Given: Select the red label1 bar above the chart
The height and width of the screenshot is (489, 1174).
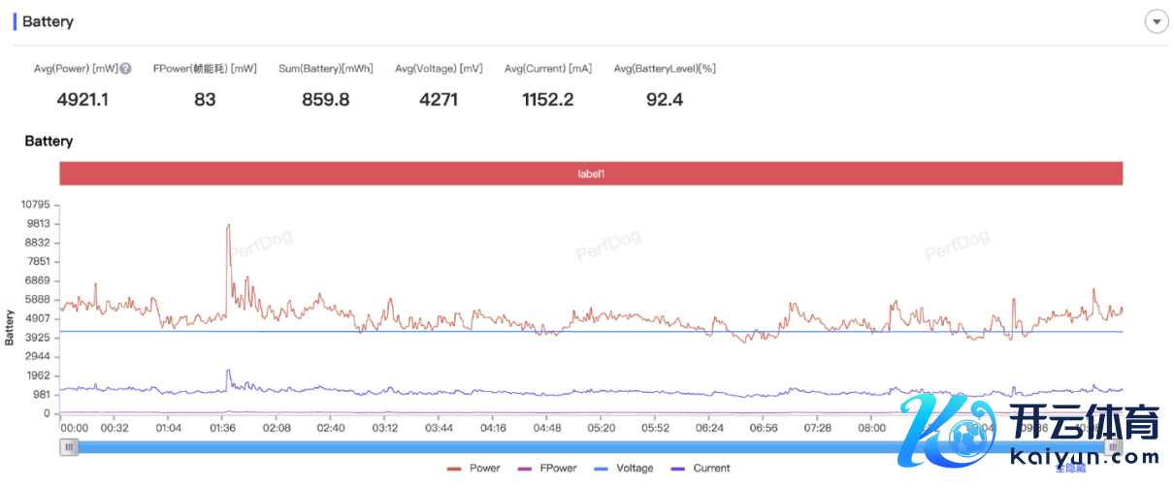Looking at the screenshot, I should click(x=591, y=174).
